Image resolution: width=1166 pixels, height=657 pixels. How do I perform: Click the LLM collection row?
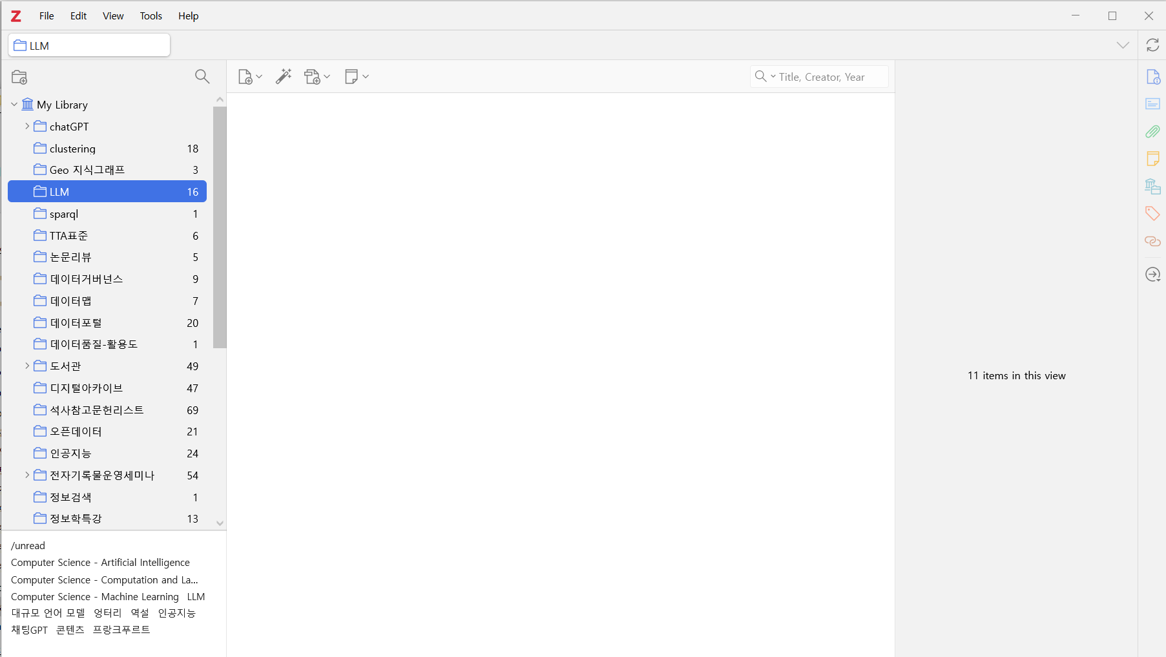coord(107,192)
